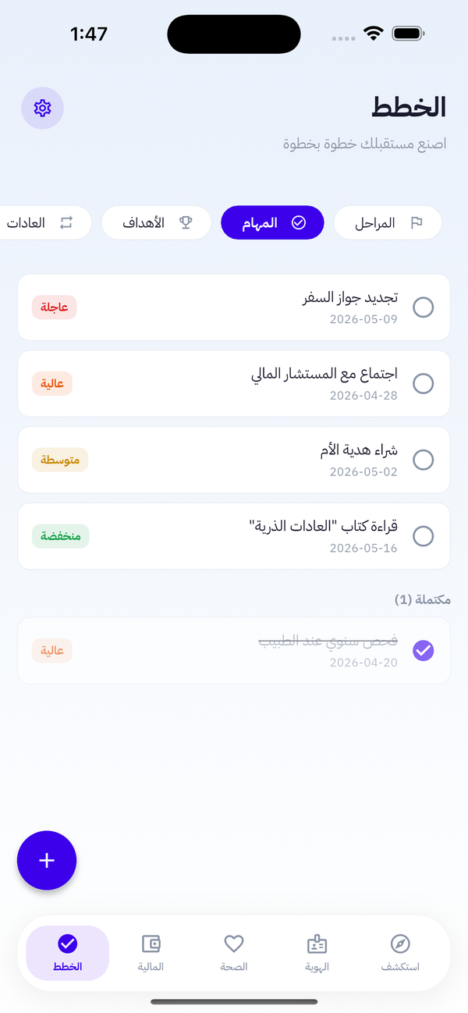Select the الصحة heart icon
The width and height of the screenshot is (468, 1013).
pyautogui.click(x=234, y=944)
